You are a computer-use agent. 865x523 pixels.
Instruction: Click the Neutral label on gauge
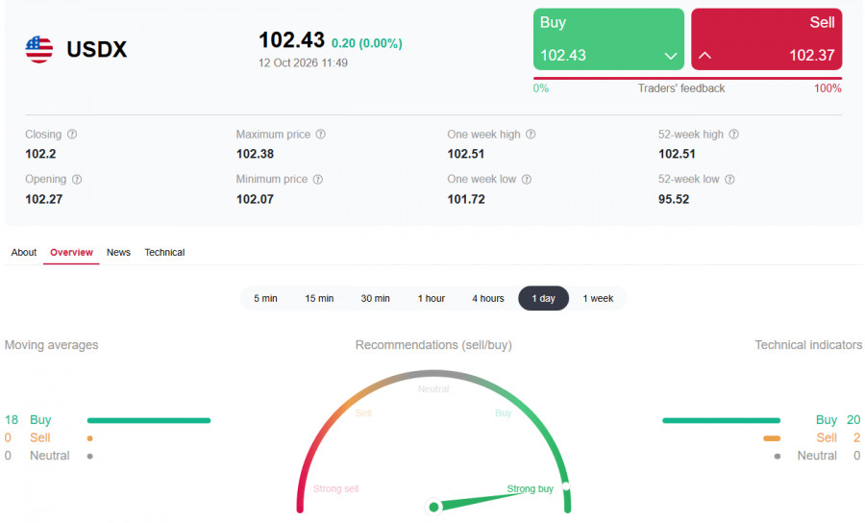[x=433, y=389]
